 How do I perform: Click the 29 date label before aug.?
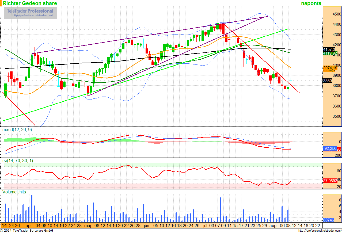click(x=265, y=226)
